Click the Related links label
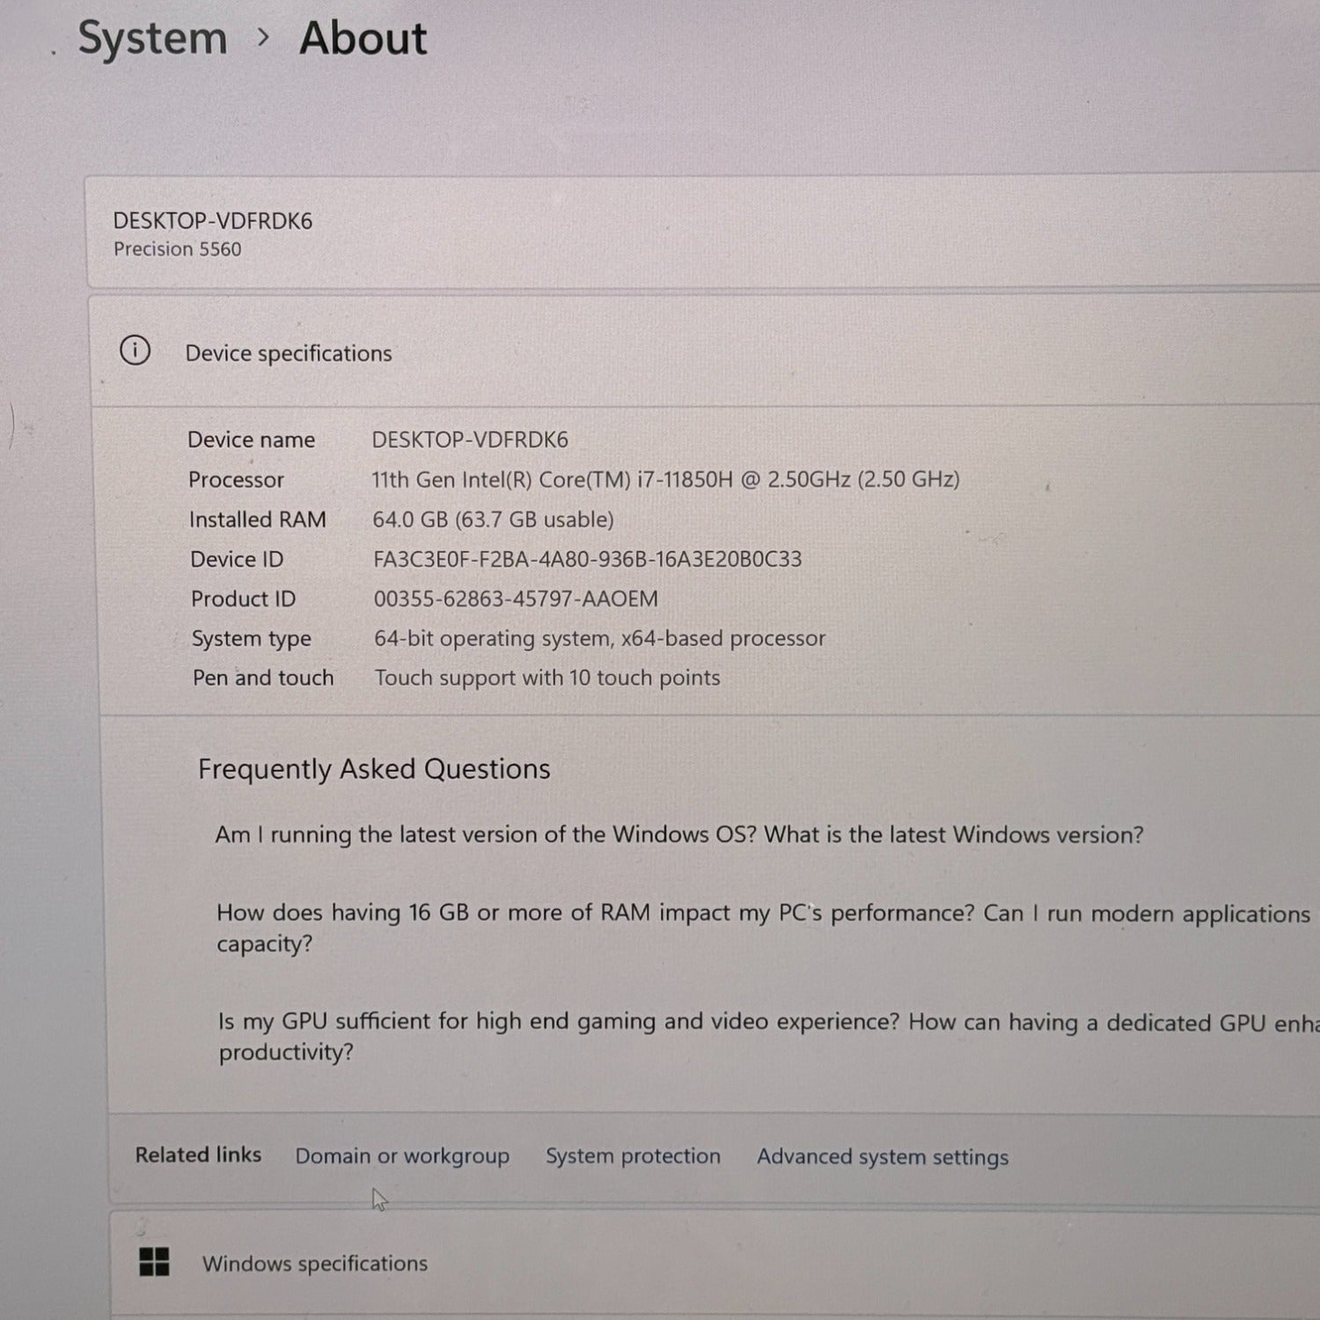Screen dimensions: 1320x1320 click(x=198, y=1155)
